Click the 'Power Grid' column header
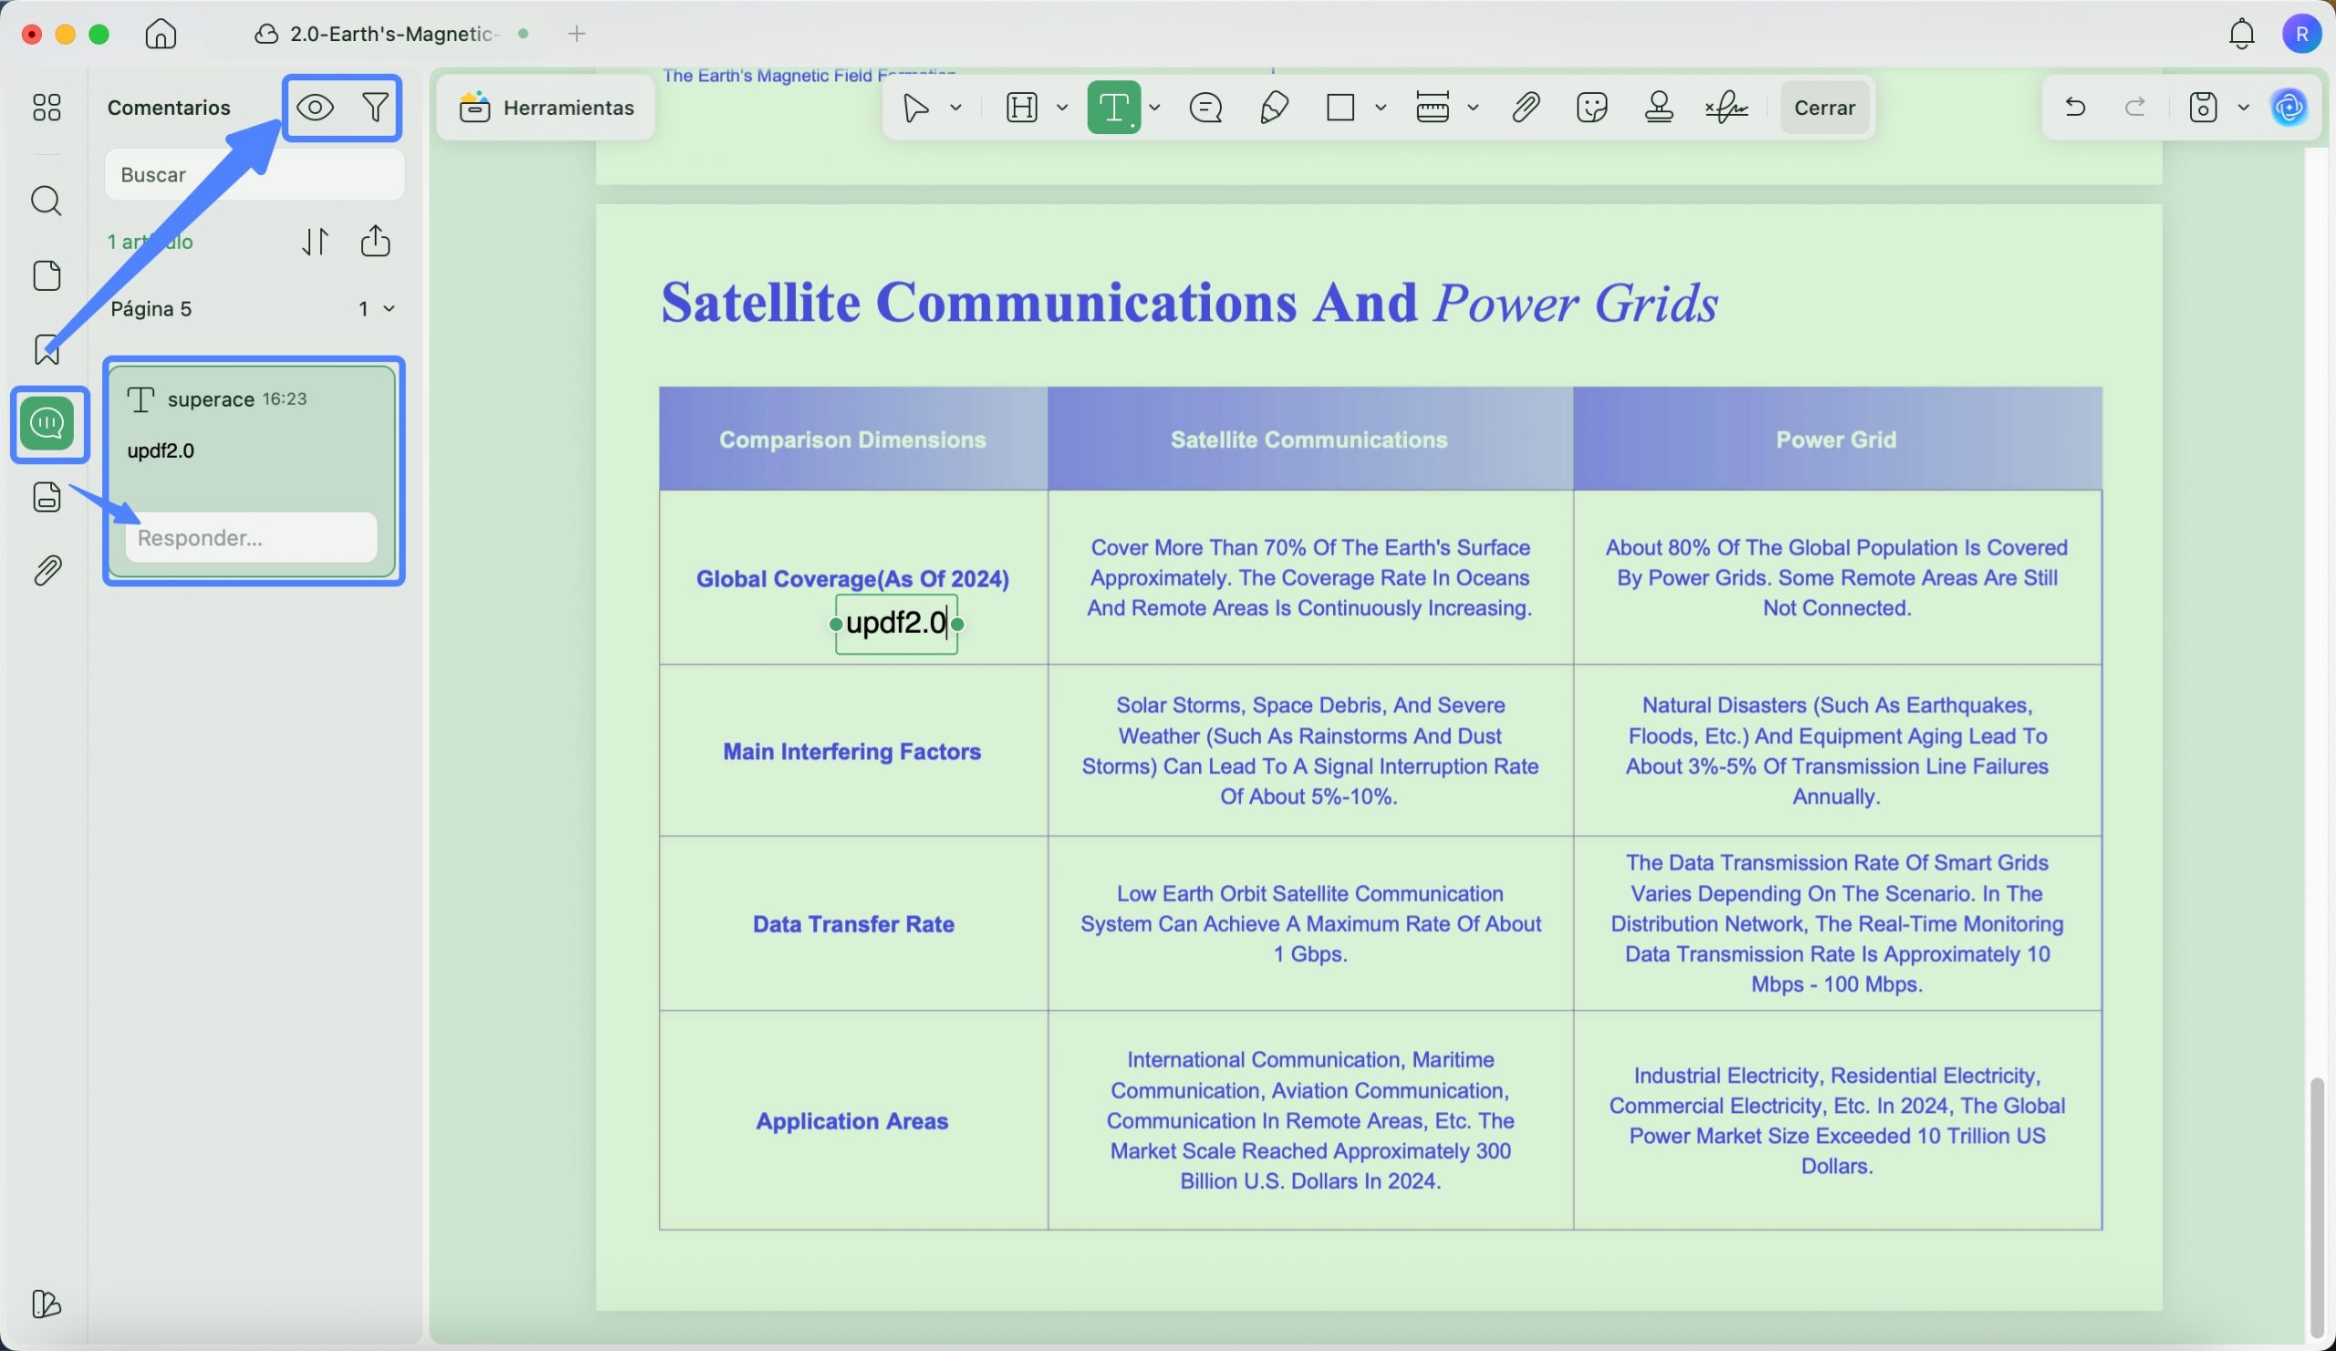2336x1351 pixels. [1835, 439]
